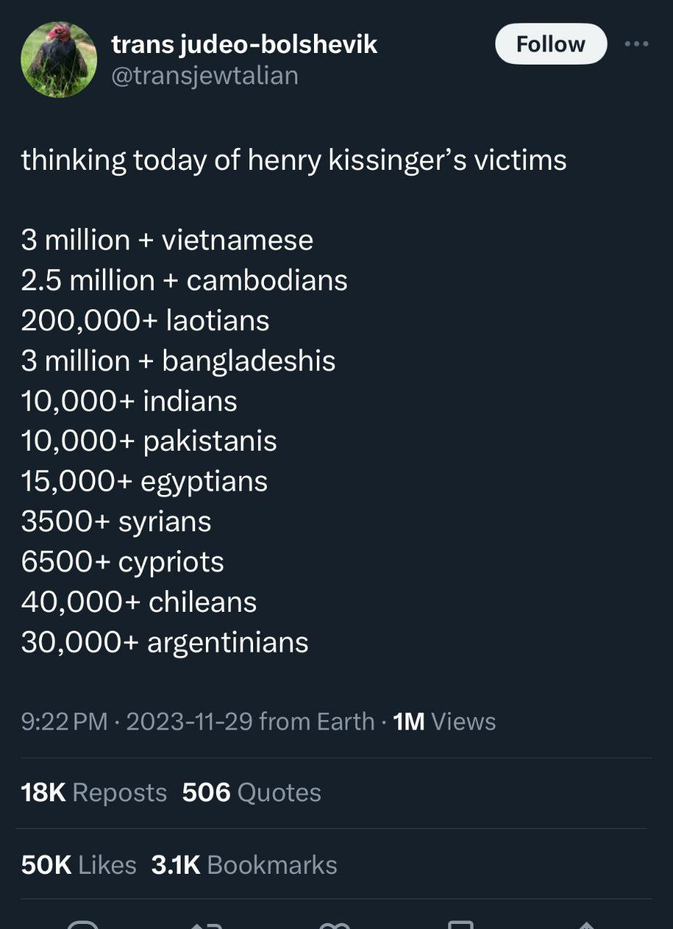Click the 1M Views count
This screenshot has width=673, height=929.
444,721
